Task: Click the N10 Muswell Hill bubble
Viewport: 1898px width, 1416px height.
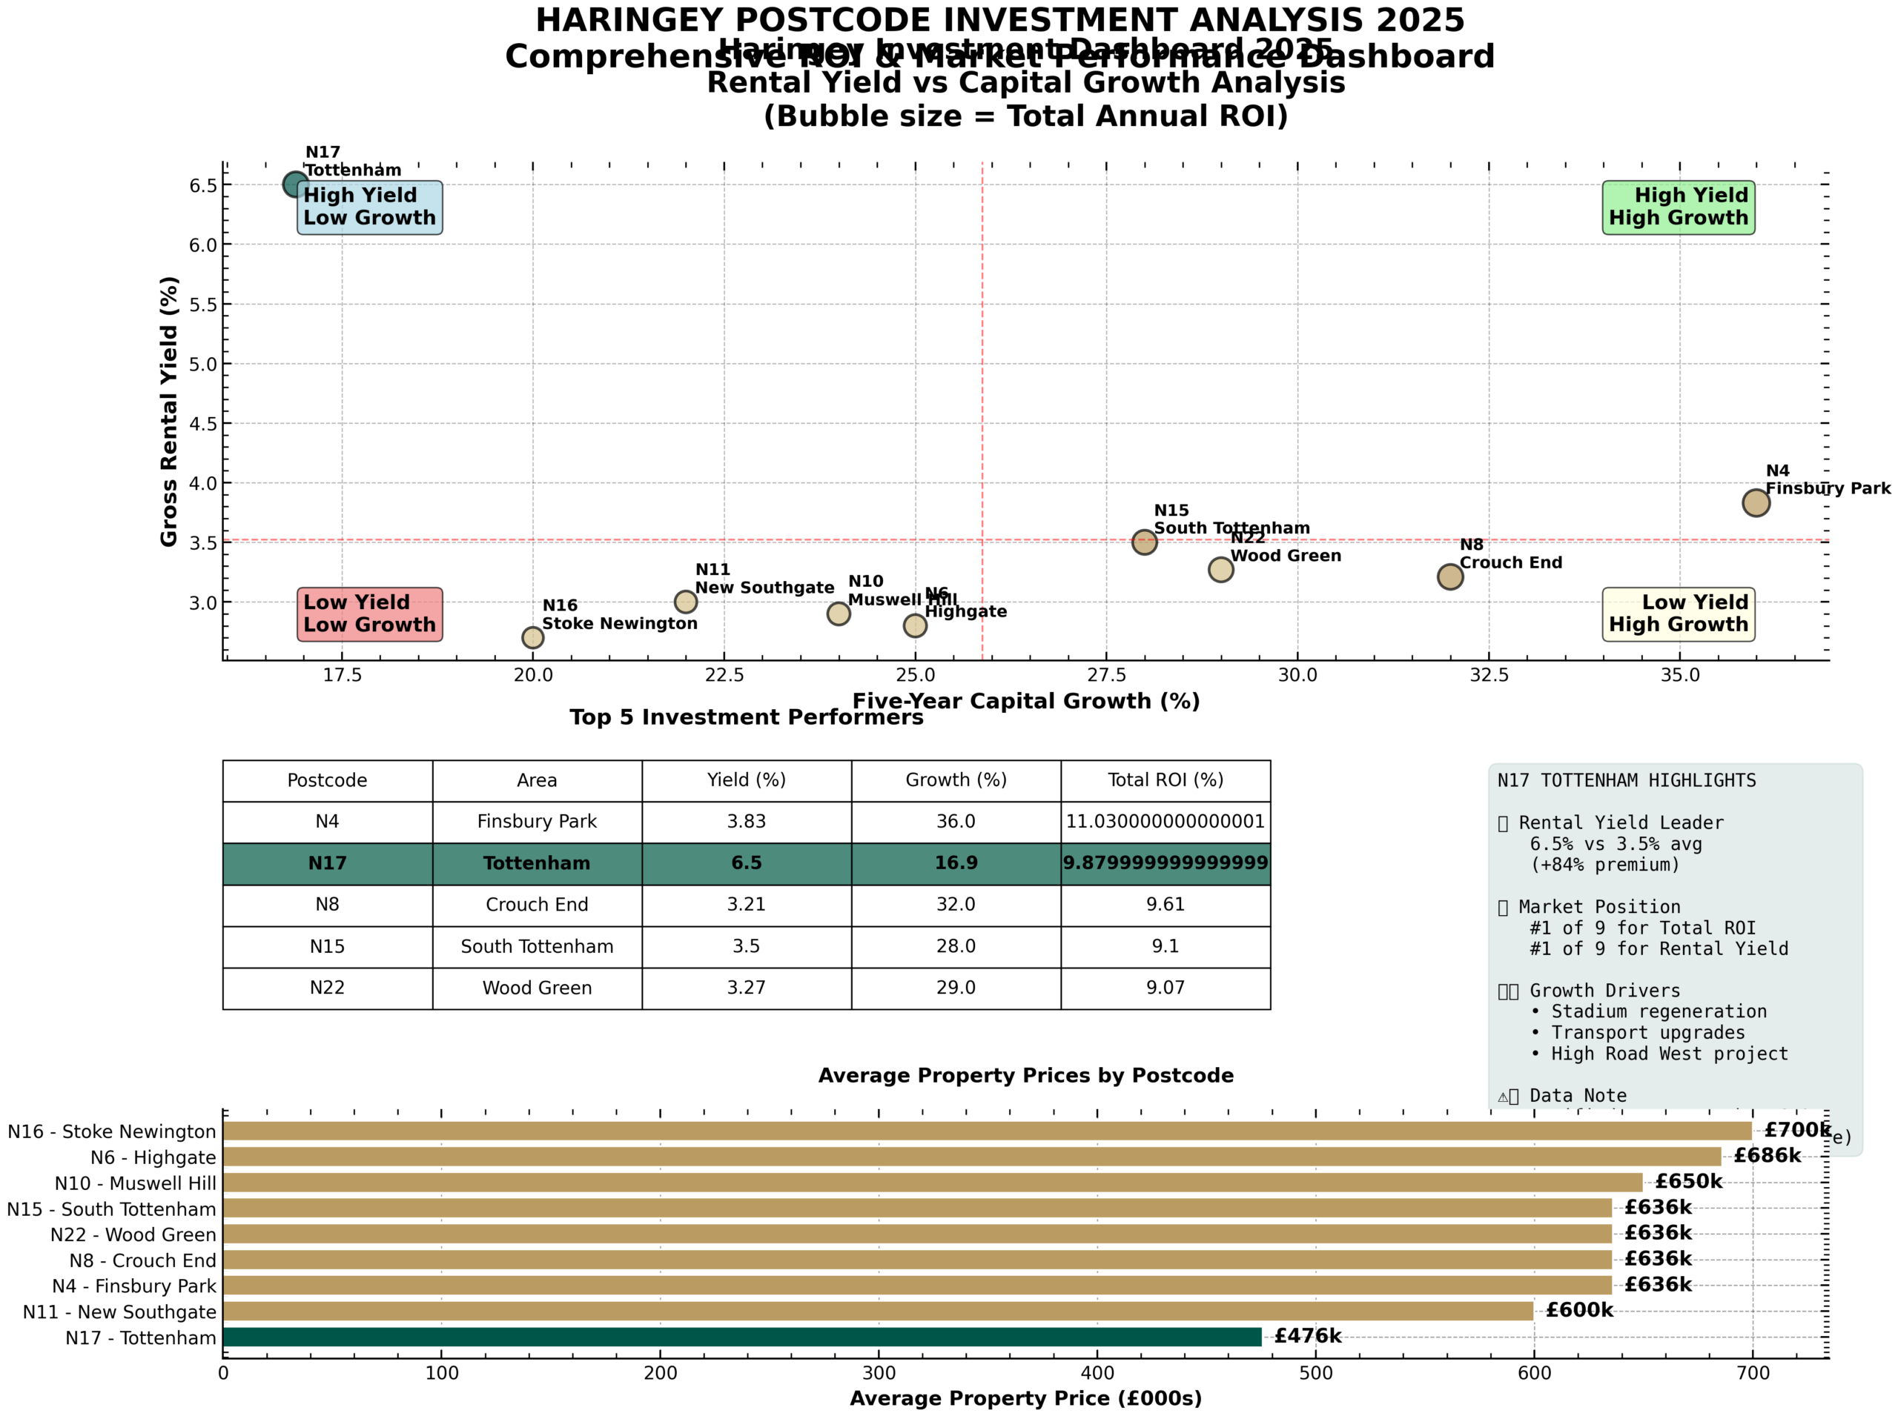Action: [x=838, y=613]
